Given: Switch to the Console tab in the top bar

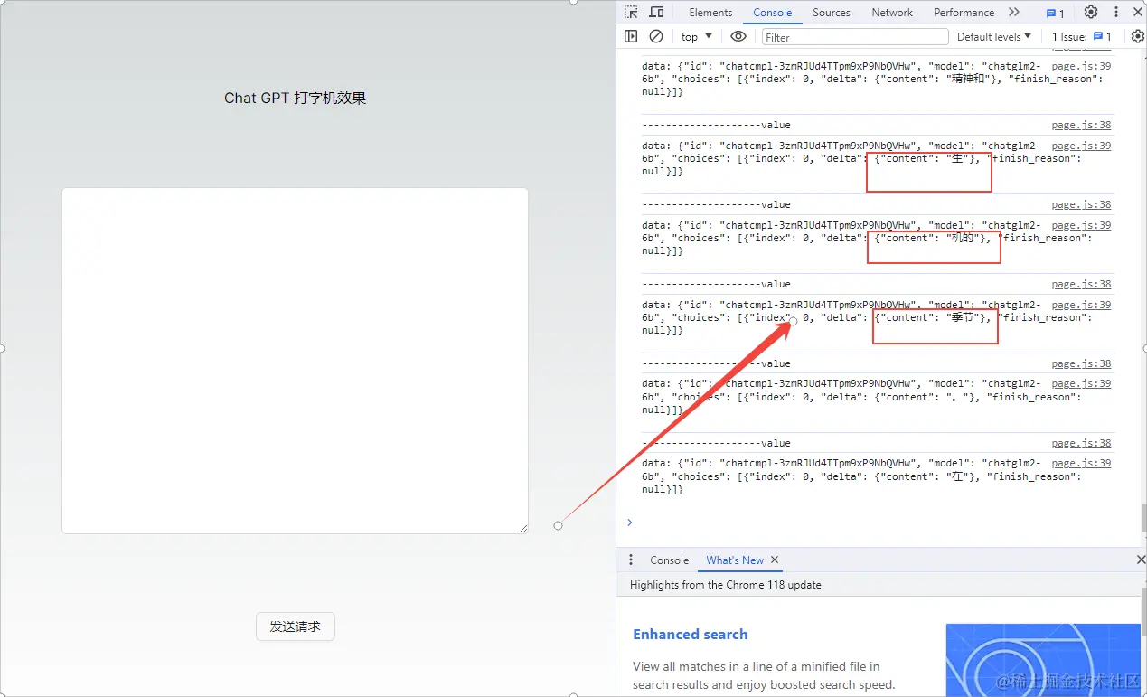Looking at the screenshot, I should (x=773, y=13).
